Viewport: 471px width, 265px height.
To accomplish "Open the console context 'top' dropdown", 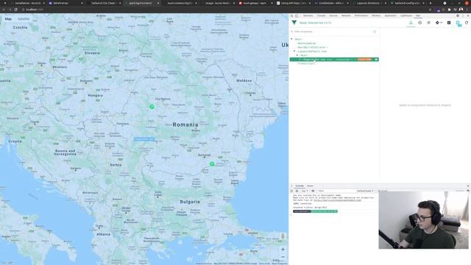I will pos(305,191).
